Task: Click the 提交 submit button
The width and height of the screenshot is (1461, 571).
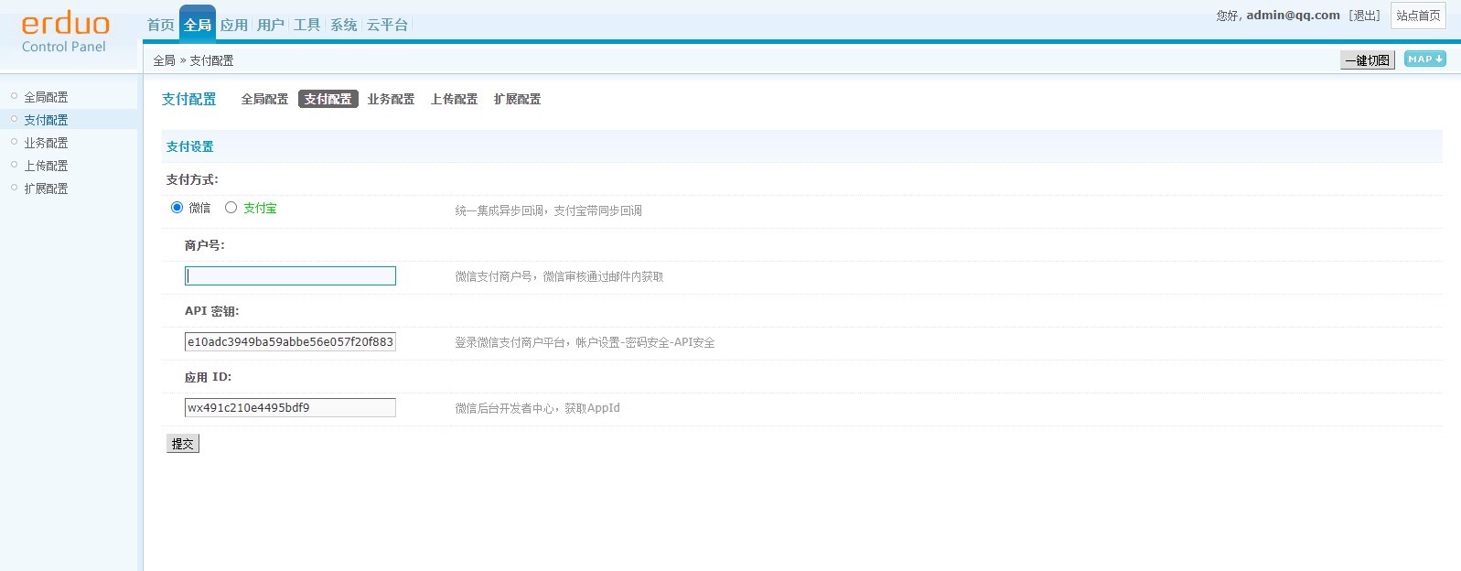Action: click(x=183, y=444)
